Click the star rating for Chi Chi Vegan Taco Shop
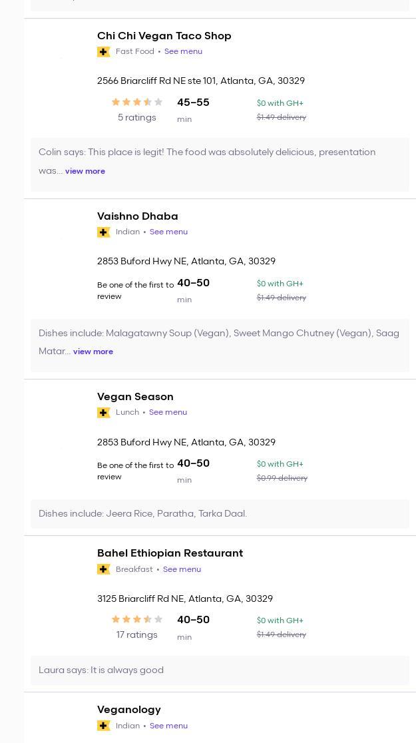This screenshot has height=743, width=416. pyautogui.click(x=136, y=102)
